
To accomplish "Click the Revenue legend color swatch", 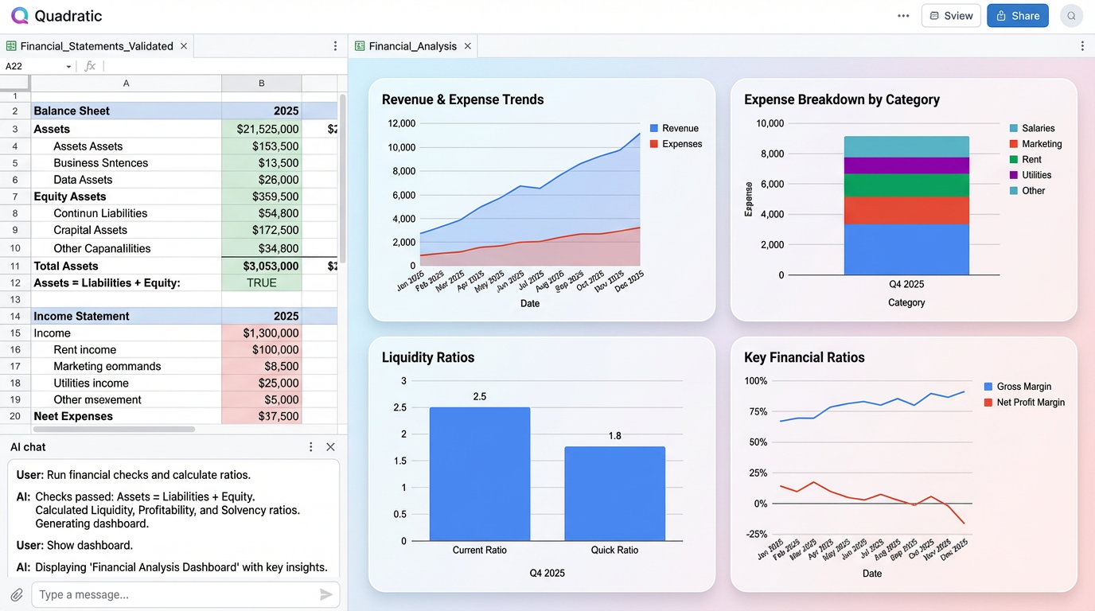I will click(x=654, y=128).
